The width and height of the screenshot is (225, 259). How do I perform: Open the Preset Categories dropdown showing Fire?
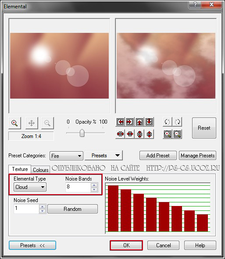point(66,156)
